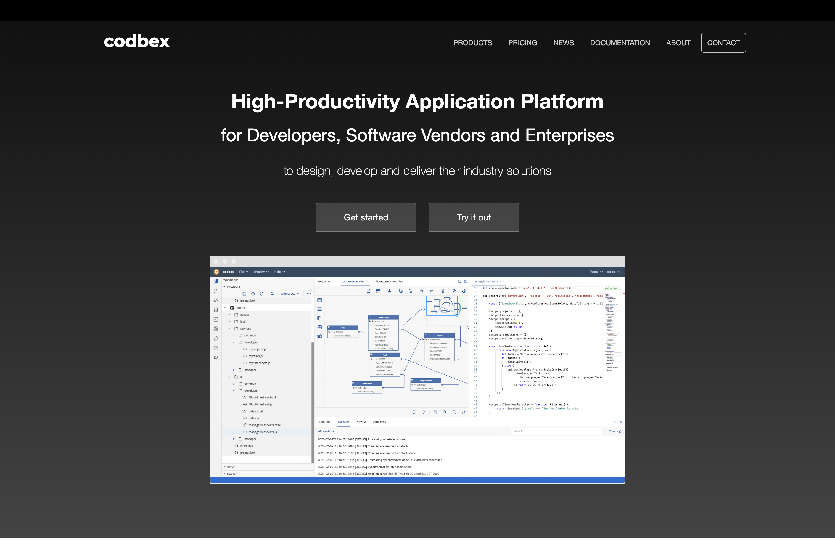Click the zoom in magnifier below the diagram
The height and width of the screenshot is (542, 835).
point(435,412)
